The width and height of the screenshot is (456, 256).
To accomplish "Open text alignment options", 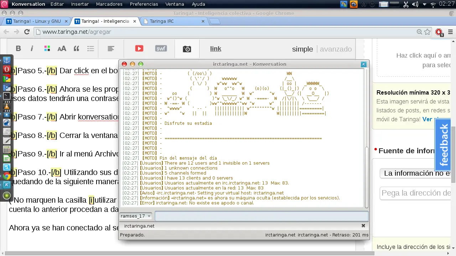I will pos(111,49).
